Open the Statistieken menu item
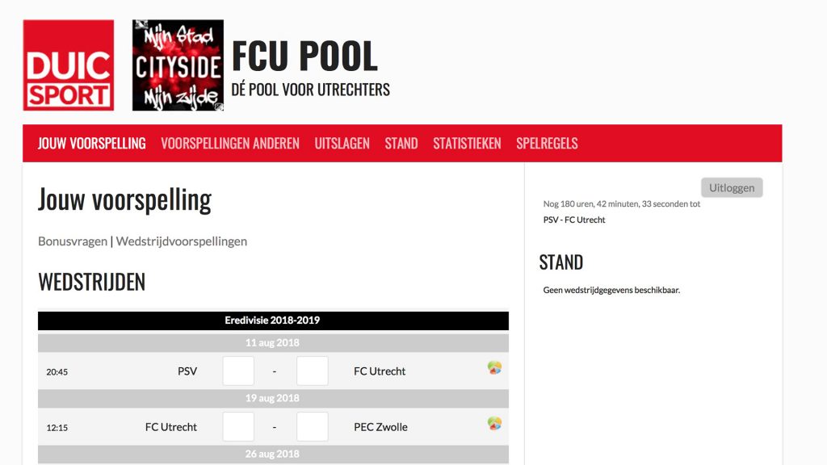Screen dimensions: 827x465 pyautogui.click(x=467, y=144)
